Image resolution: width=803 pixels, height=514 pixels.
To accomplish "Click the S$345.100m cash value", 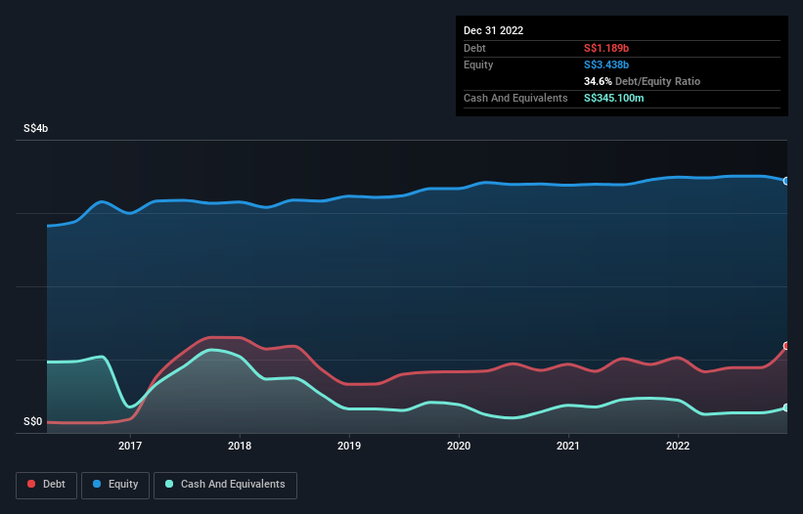I will [614, 98].
